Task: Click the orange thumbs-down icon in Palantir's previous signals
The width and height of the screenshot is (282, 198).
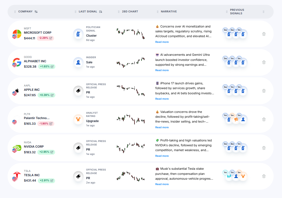Action: click(236, 119)
